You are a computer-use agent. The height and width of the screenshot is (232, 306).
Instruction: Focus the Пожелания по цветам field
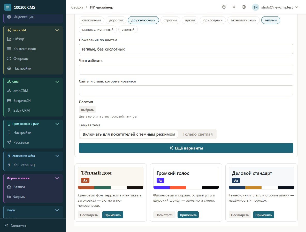[x=186, y=49]
